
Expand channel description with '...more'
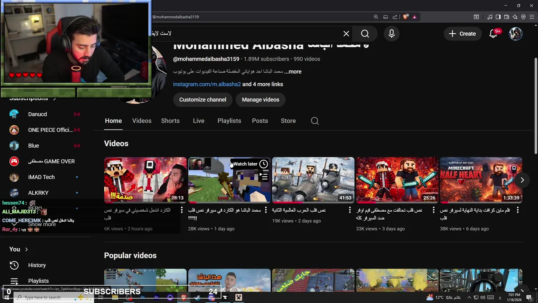point(293,72)
